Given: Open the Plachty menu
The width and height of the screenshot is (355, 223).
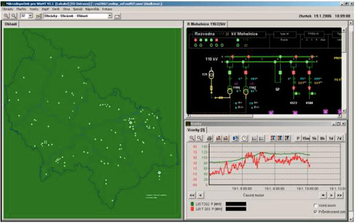Looking at the screenshot, I should pos(21,9).
